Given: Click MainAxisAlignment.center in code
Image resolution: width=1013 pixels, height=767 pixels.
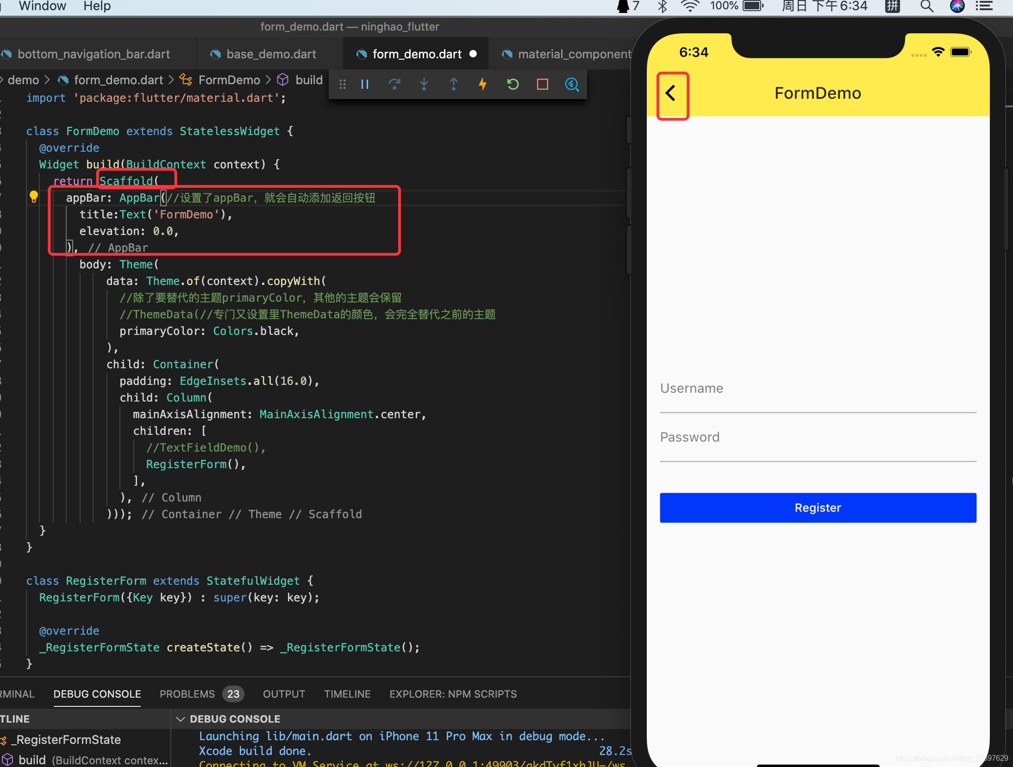Looking at the screenshot, I should coord(340,414).
